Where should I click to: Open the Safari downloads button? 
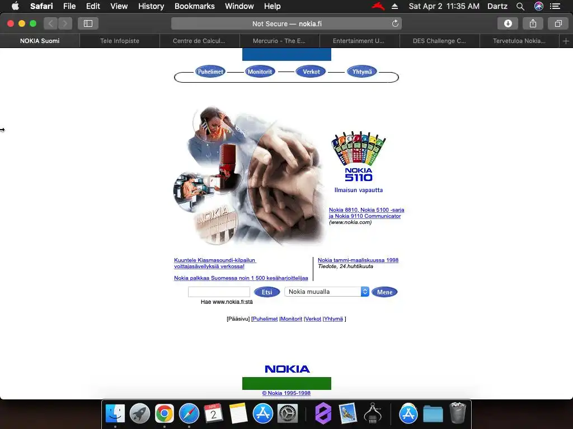point(508,23)
